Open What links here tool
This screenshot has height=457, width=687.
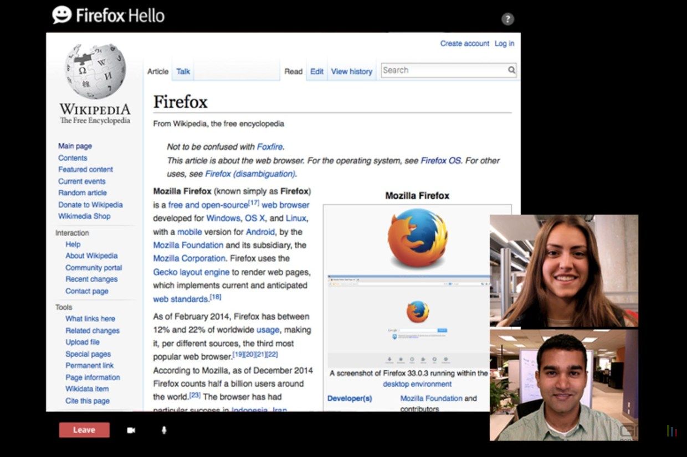point(90,319)
